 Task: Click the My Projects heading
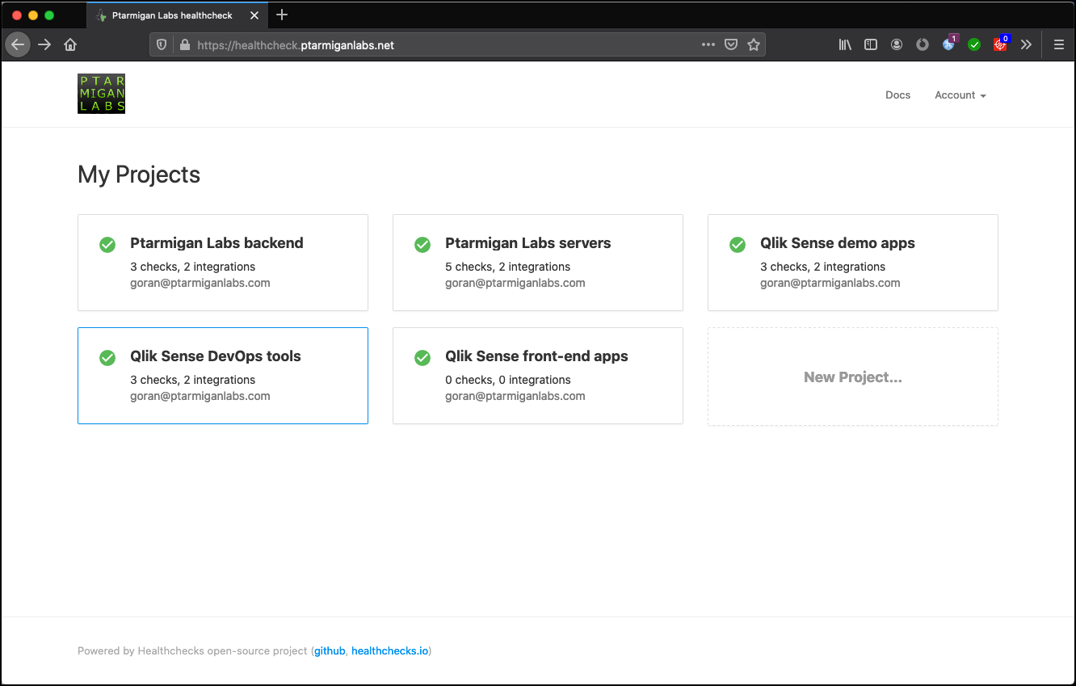tap(139, 175)
